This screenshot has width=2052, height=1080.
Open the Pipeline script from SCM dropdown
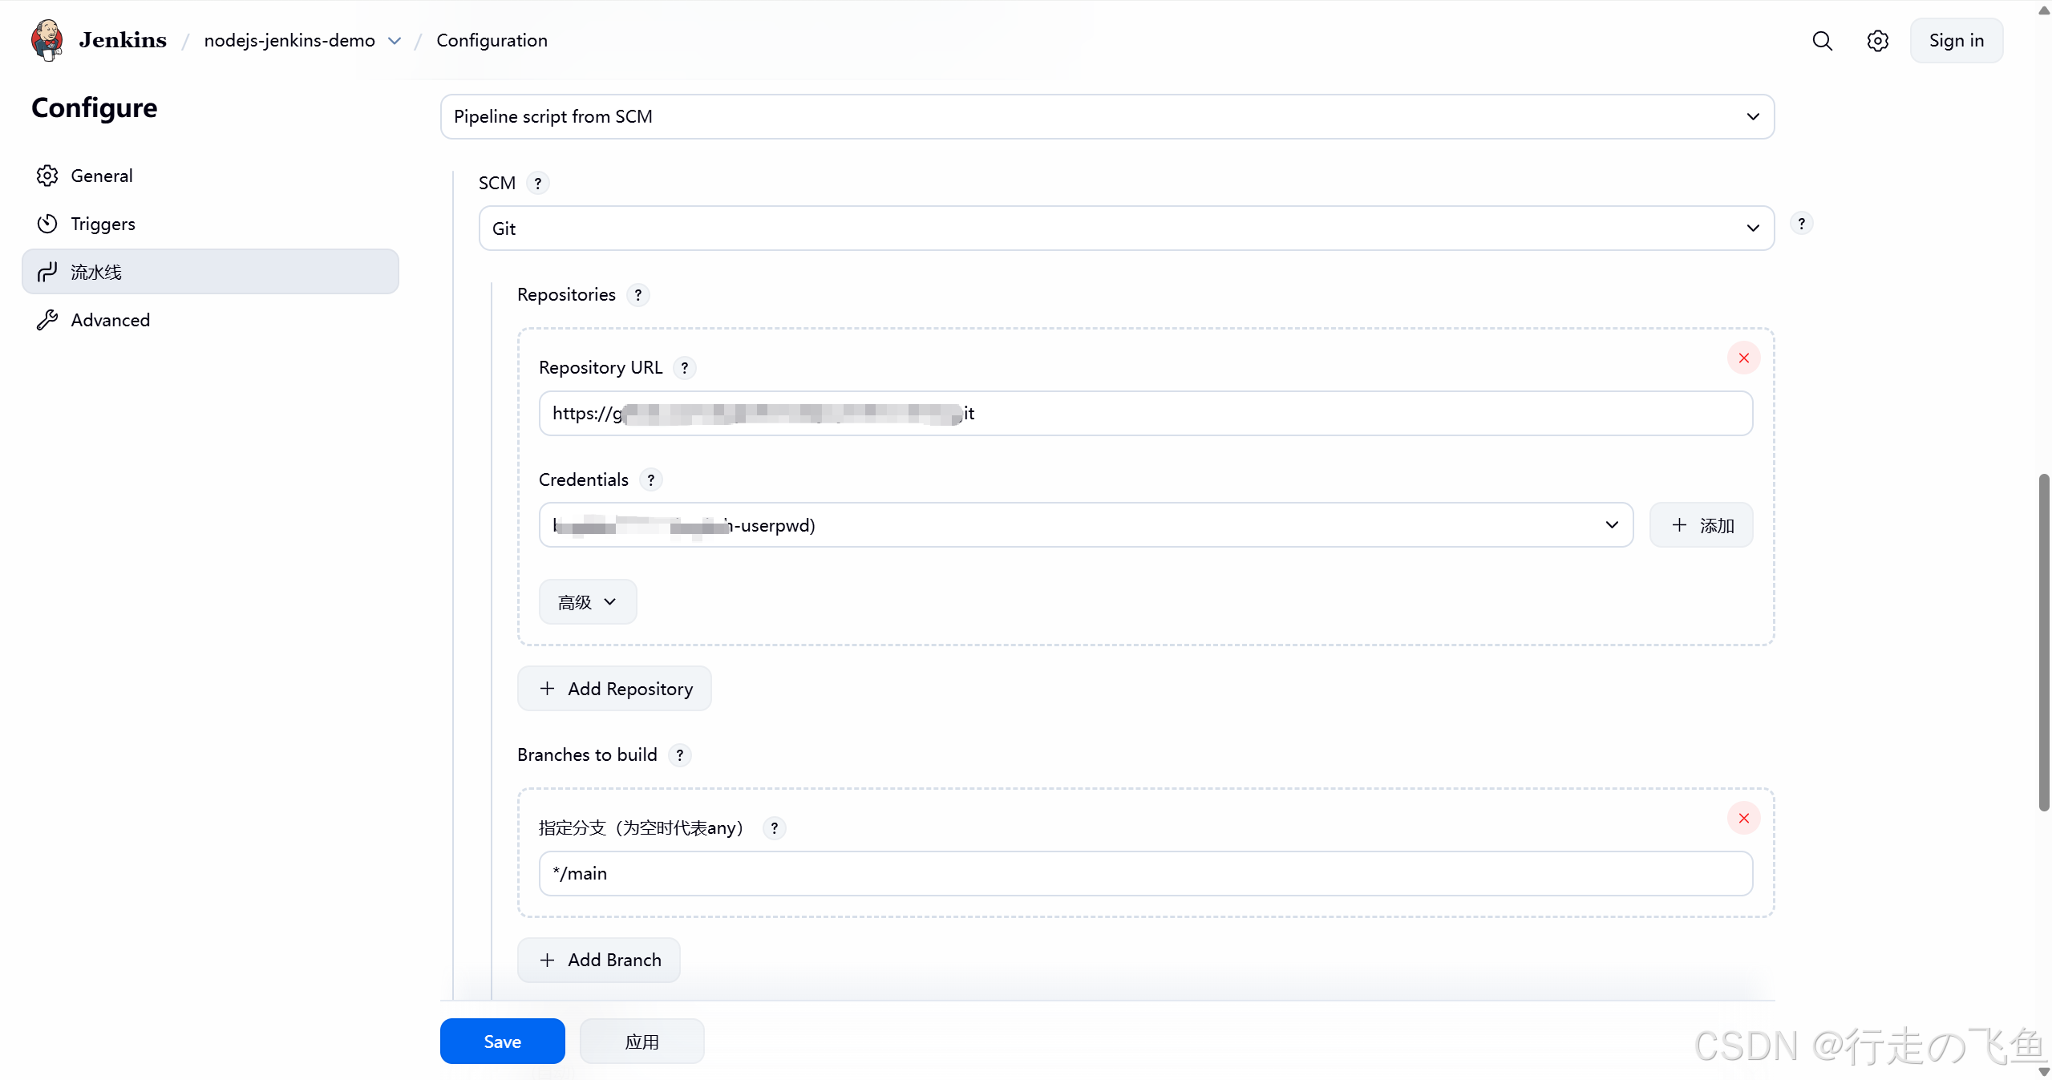1107,117
